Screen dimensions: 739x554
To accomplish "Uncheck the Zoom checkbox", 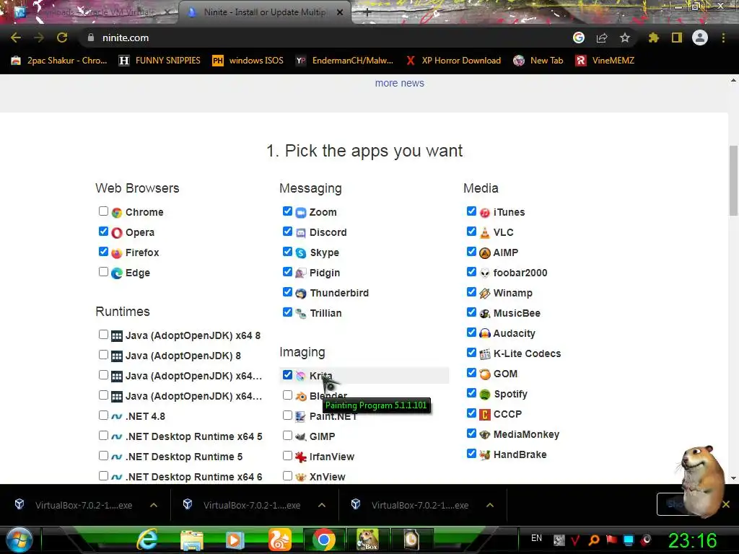I will (x=287, y=211).
